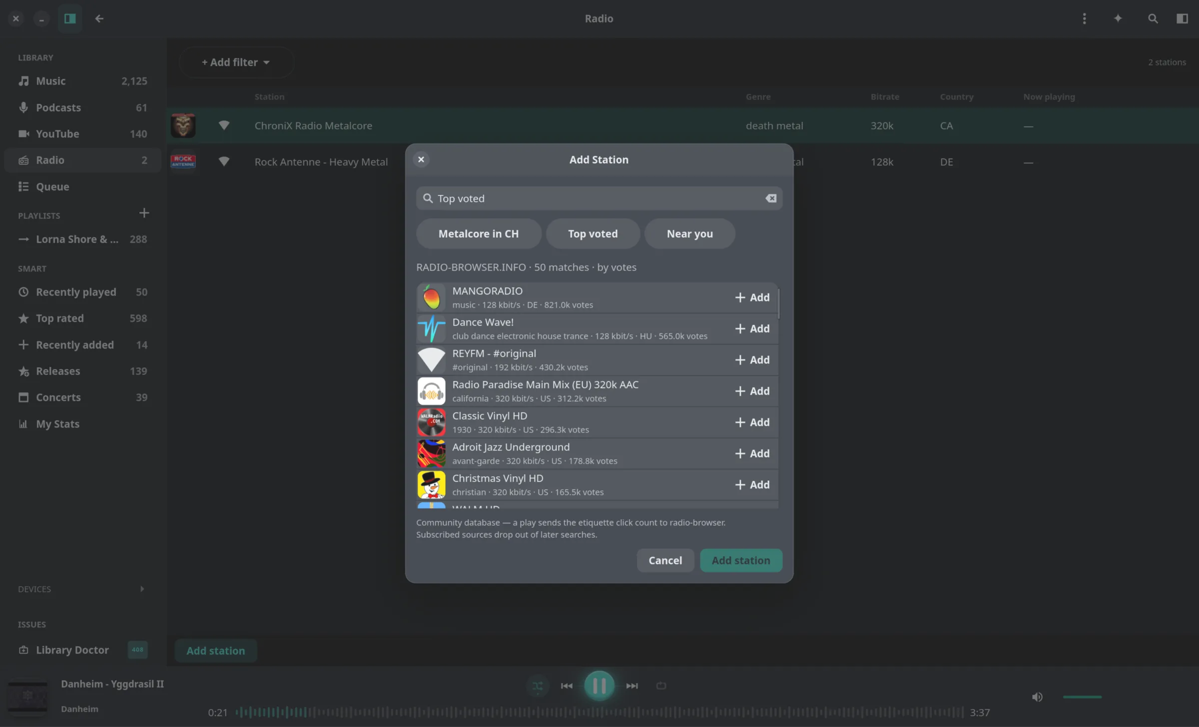Skip to previous track
1199x727 pixels.
(x=567, y=686)
